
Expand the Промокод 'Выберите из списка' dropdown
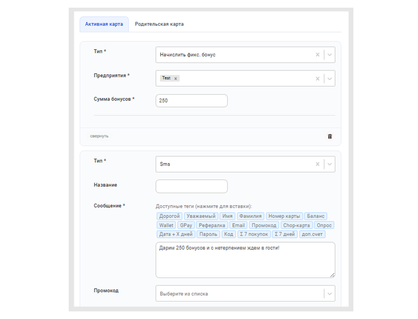(x=330, y=294)
